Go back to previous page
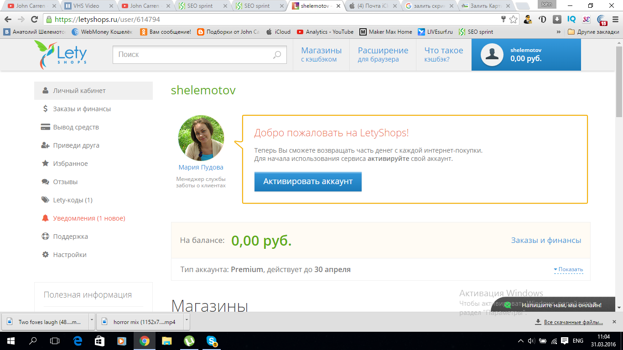 coord(8,20)
